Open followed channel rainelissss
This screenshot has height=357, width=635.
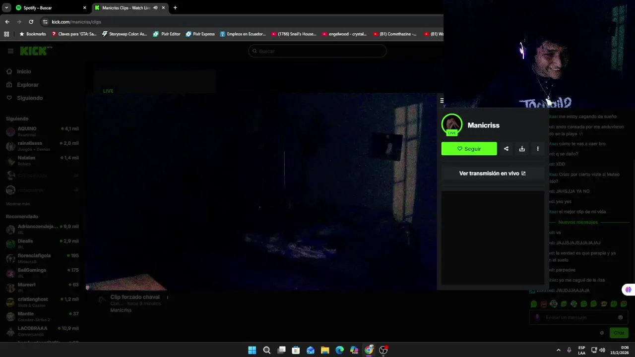point(42,146)
